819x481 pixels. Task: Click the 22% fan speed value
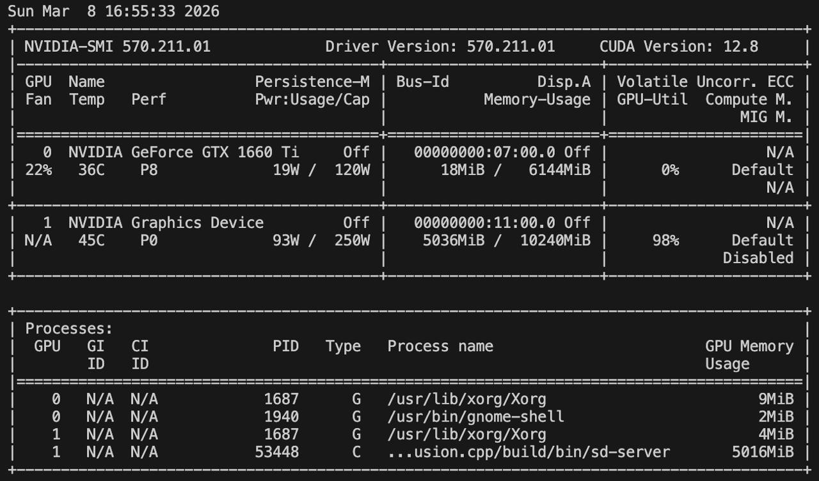click(x=38, y=170)
